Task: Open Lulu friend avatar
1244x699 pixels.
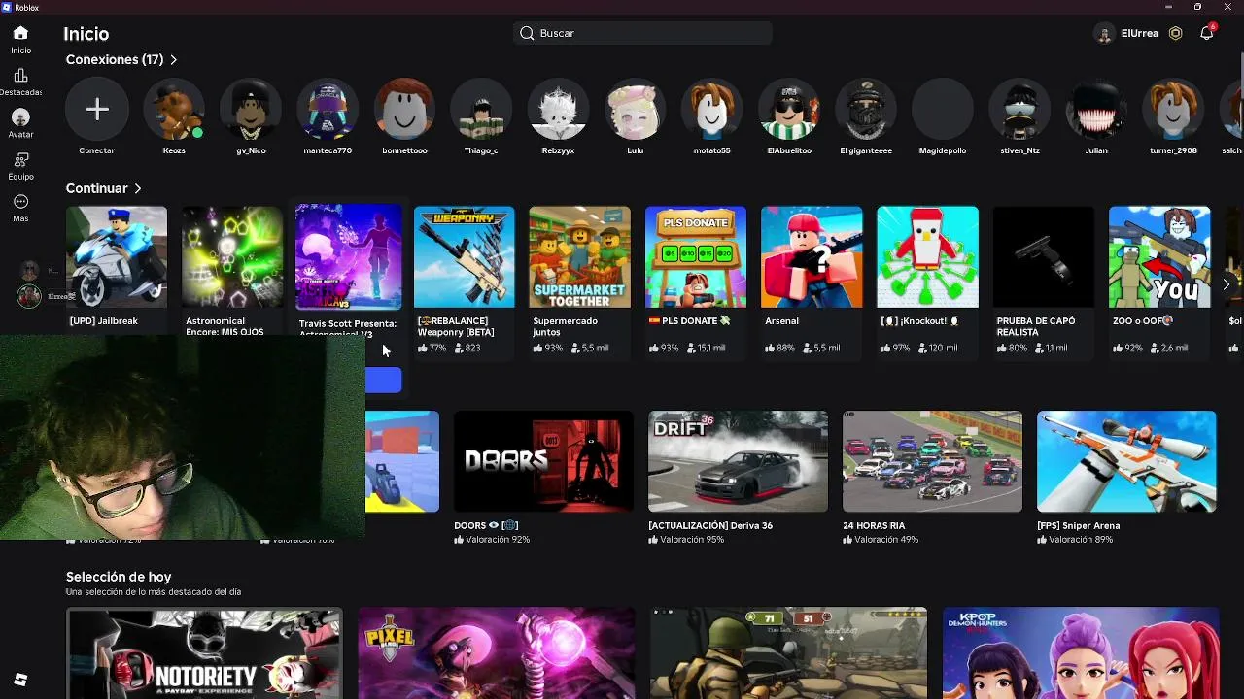Action: click(x=635, y=110)
